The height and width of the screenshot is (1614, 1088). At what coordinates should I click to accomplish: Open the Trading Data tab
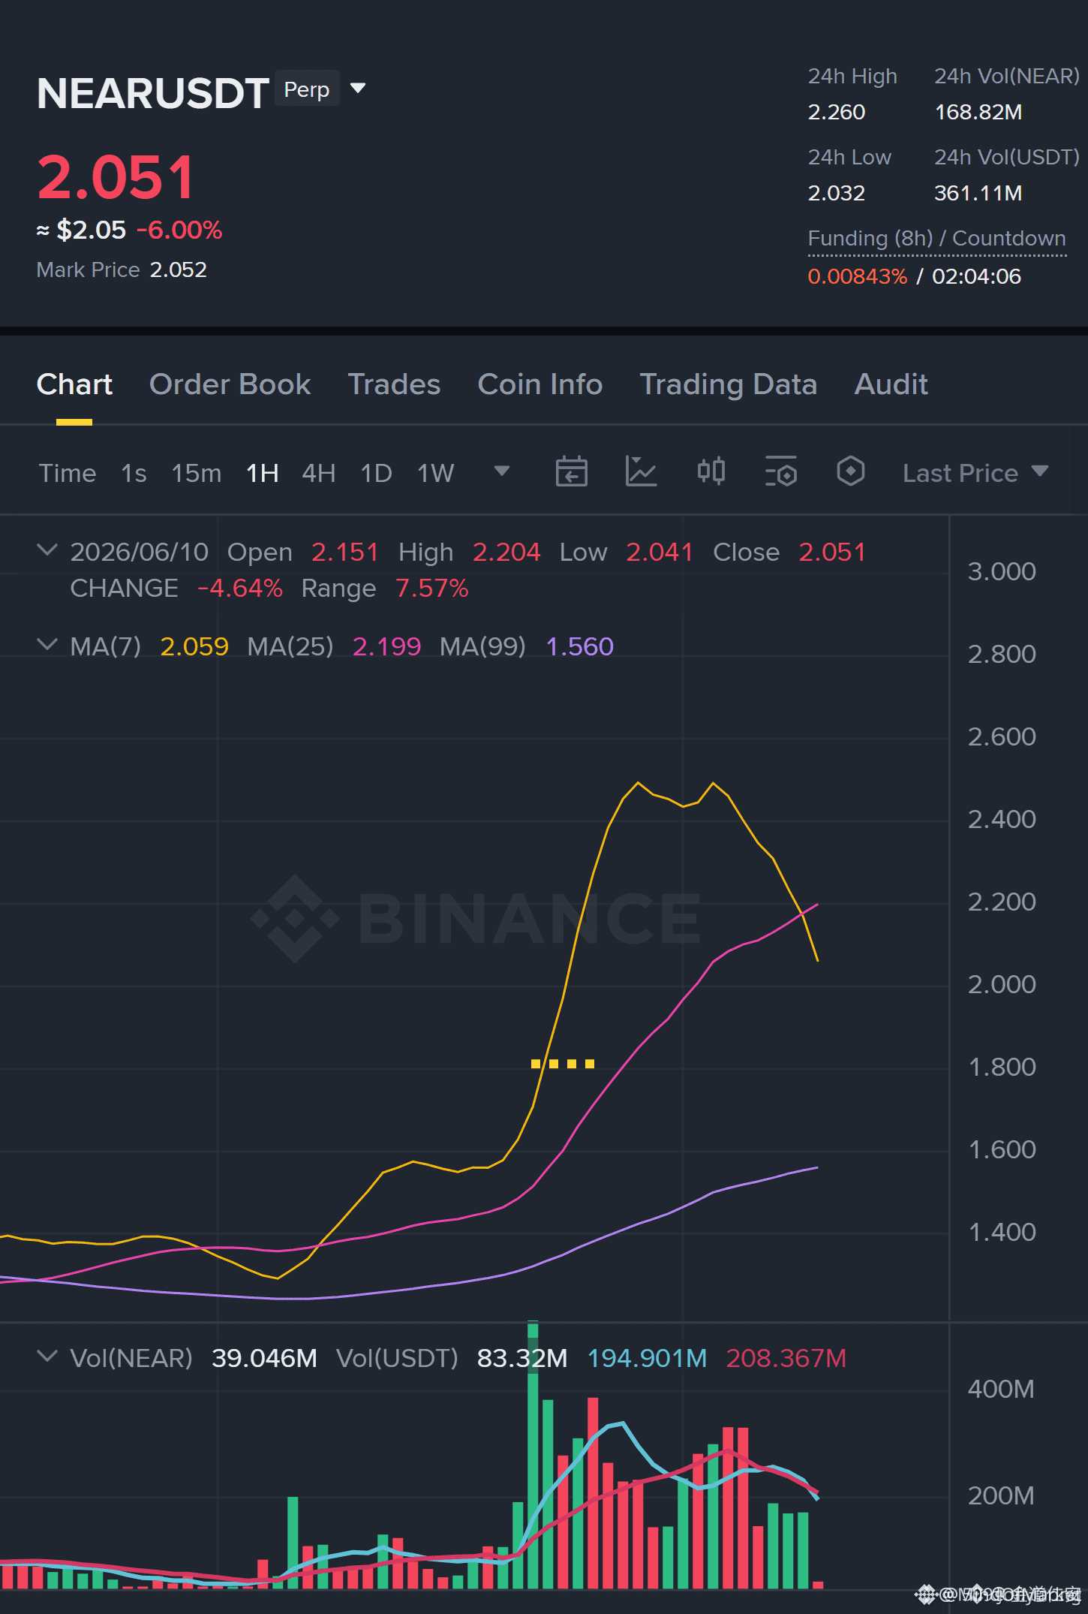pos(728,384)
